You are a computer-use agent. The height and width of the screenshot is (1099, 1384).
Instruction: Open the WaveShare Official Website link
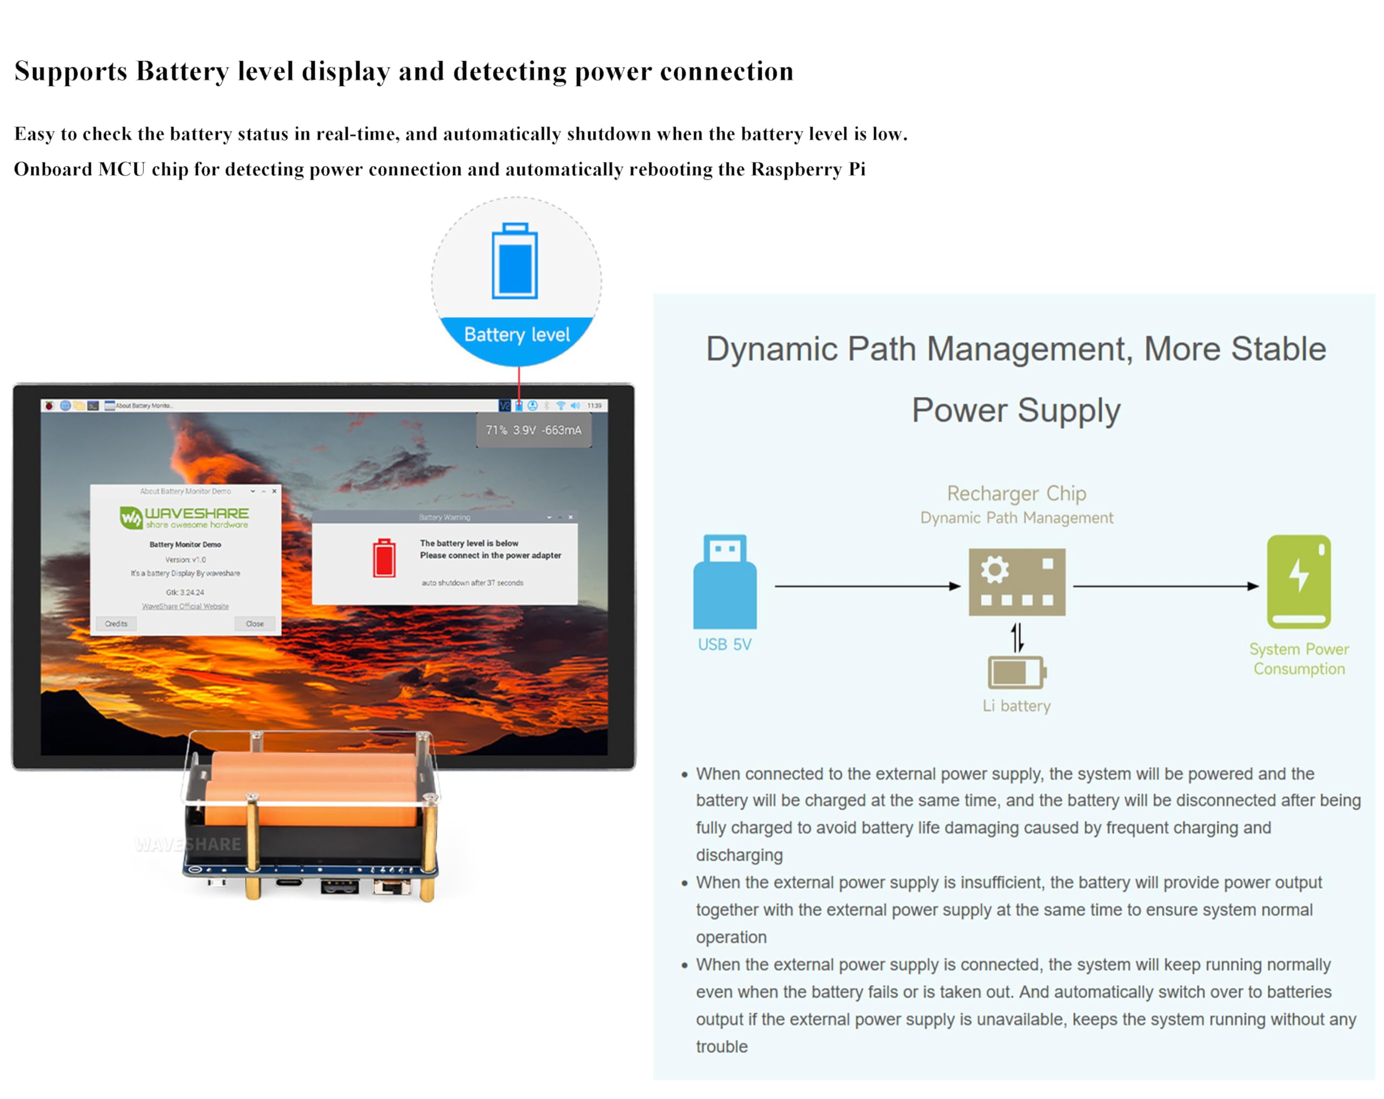point(185,606)
